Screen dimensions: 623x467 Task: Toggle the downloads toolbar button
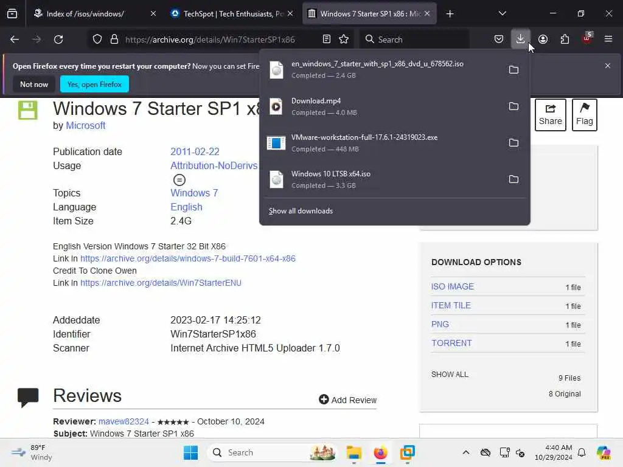pos(521,40)
